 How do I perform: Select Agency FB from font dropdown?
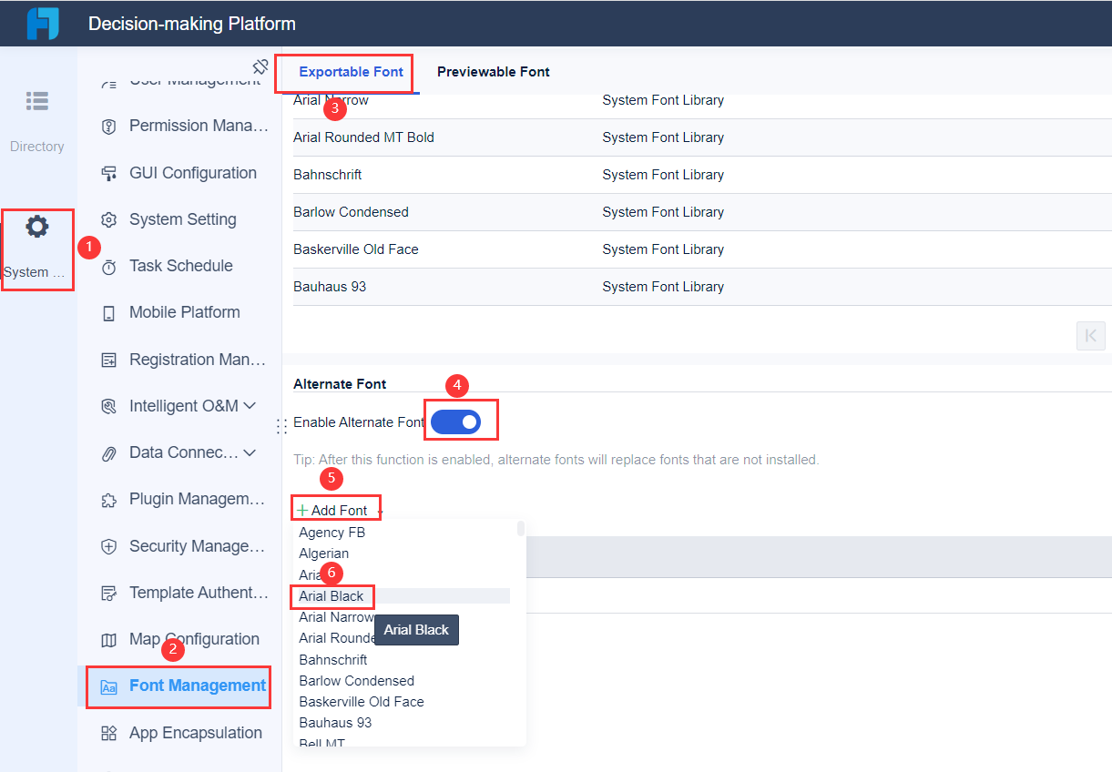click(x=402, y=533)
